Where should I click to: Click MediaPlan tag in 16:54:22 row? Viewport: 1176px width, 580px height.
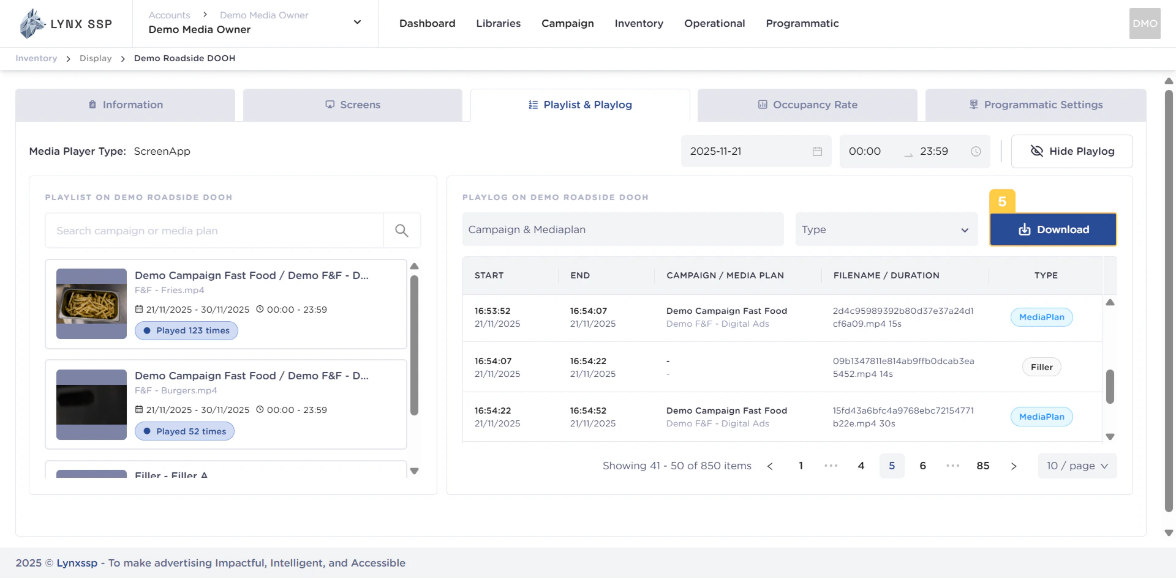tap(1041, 417)
